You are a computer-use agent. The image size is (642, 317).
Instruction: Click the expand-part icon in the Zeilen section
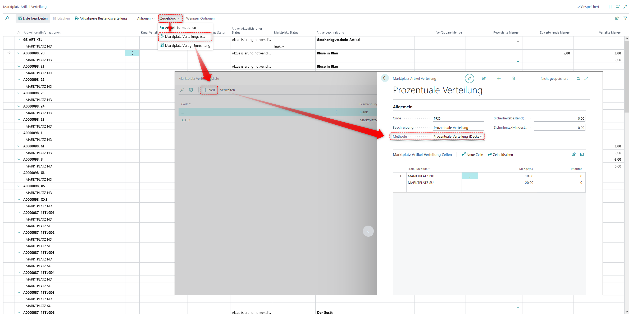click(582, 154)
